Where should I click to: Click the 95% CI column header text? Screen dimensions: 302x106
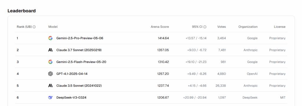198,27
